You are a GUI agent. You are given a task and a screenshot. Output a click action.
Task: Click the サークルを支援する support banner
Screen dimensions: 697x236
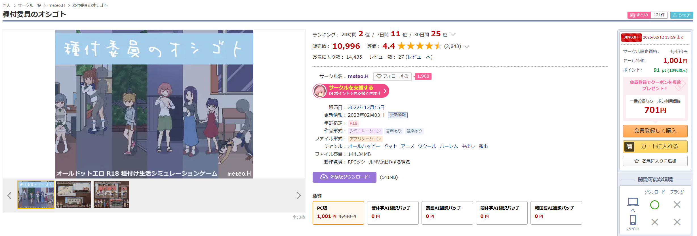pos(351,91)
